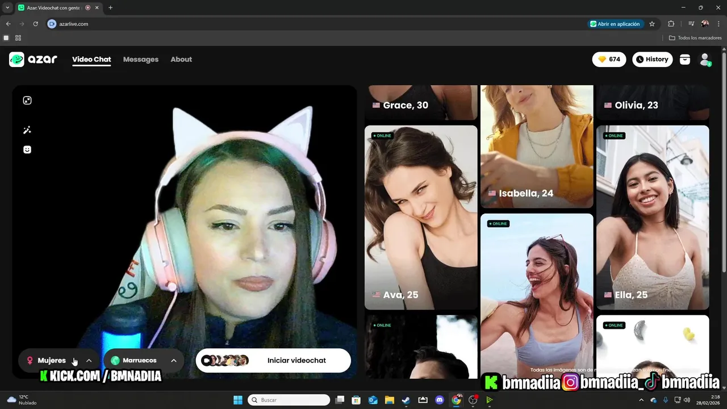Image resolution: width=727 pixels, height=409 pixels.
Task: Click ONLINE badge on Ava's card
Action: coord(382,136)
